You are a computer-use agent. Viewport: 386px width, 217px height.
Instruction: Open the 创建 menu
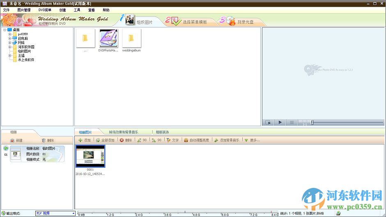(62, 10)
